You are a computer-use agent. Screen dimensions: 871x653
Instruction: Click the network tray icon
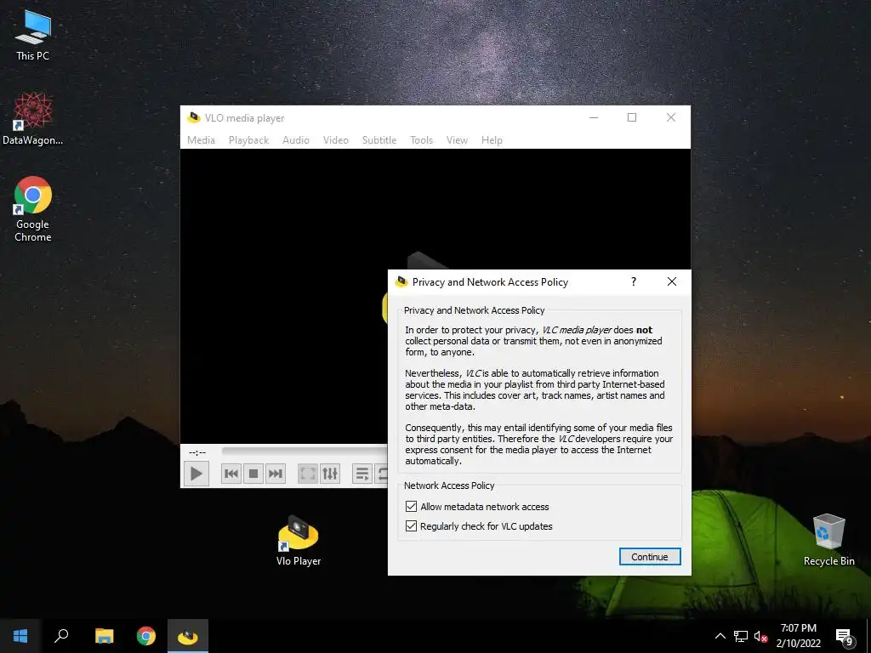tap(741, 636)
